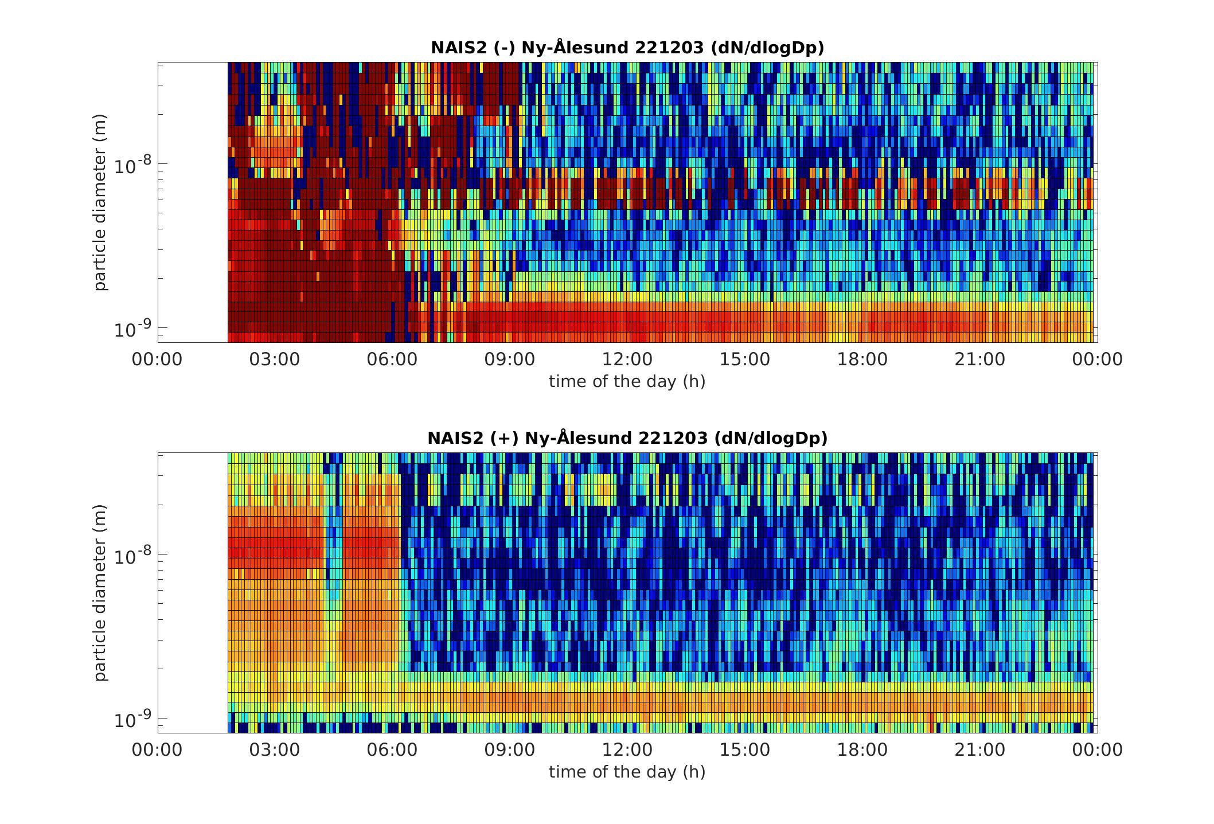Click the '12:00' tick label under the bottom plot
1214x824 pixels.
click(x=627, y=750)
